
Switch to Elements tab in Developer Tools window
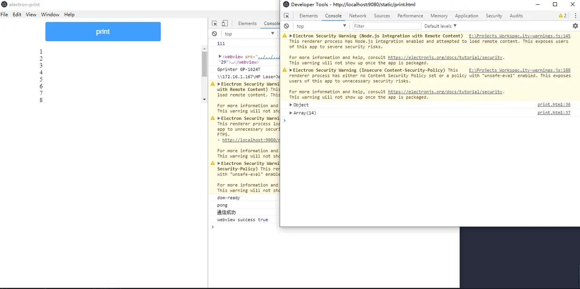click(x=308, y=15)
